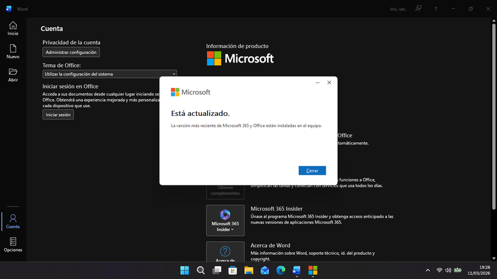Click the Word logo in title bar
The width and height of the screenshot is (497, 279).
[x=9, y=9]
